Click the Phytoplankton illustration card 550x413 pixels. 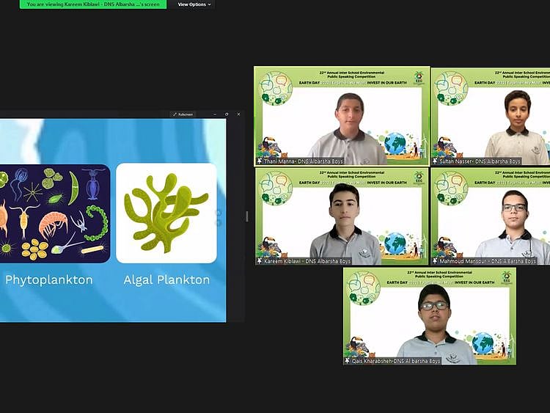(x=55, y=213)
